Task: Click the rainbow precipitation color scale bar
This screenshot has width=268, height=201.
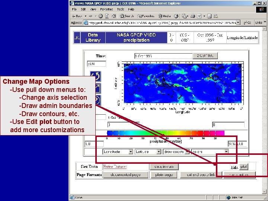Action: pos(165,133)
